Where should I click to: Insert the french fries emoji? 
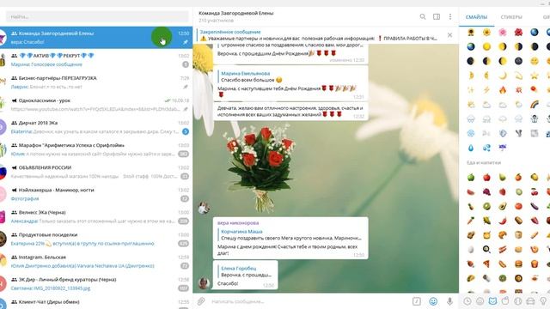tap(535, 264)
